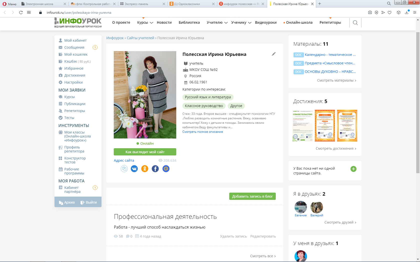Open the Библиотека menu item
420x262 pixels.
pos(189,22)
